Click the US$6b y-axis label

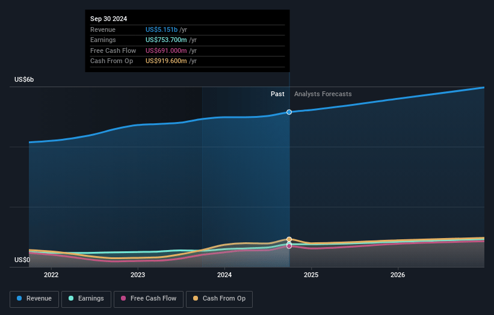[24, 79]
